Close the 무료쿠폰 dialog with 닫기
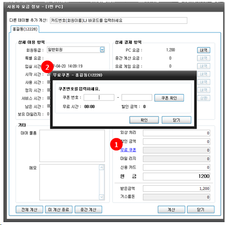 [176, 120]
